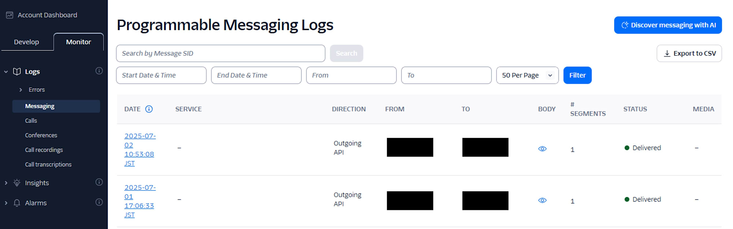Click the Delivered status of 17:06:33 row
This screenshot has height=229, width=733.
[642, 199]
